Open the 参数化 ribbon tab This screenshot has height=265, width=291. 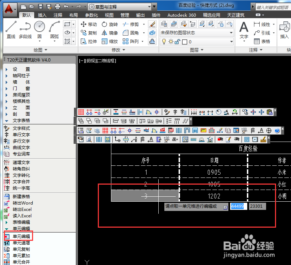91,15
